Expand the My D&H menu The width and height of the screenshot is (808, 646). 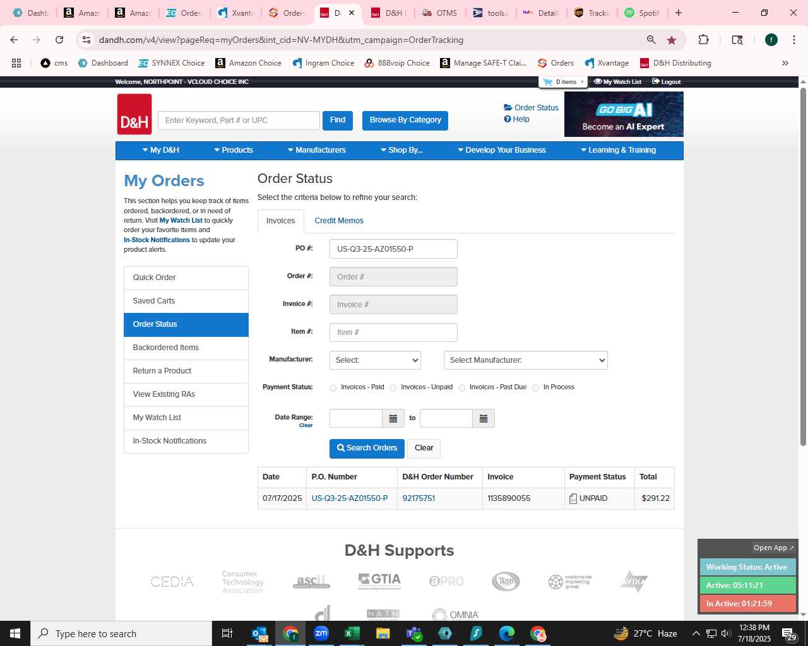tap(161, 150)
